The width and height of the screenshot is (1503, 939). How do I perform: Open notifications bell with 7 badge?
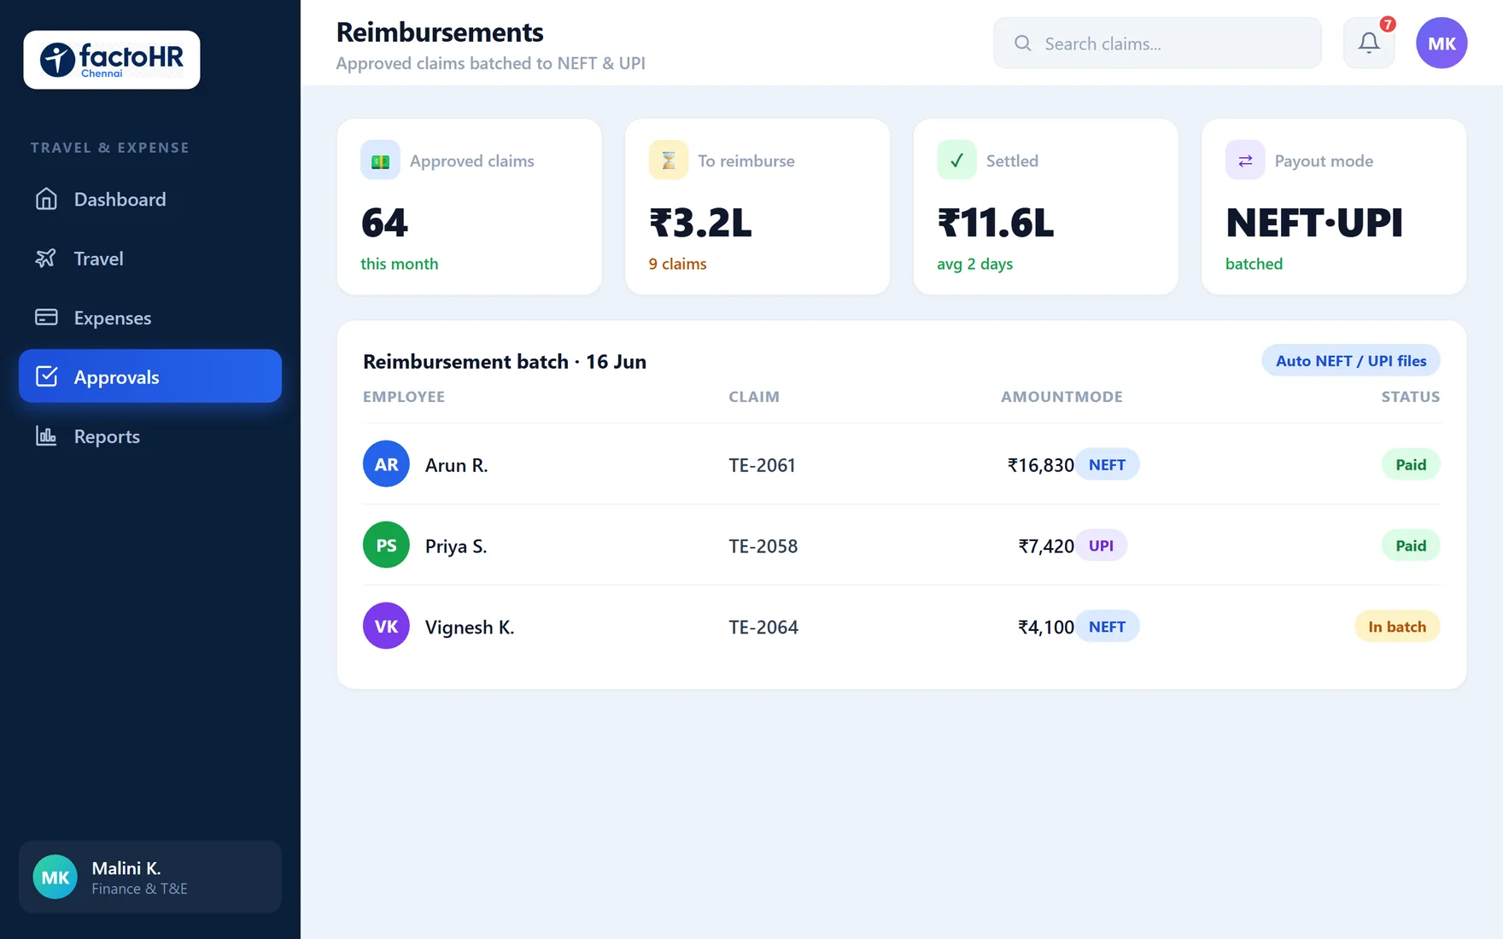pos(1369,43)
